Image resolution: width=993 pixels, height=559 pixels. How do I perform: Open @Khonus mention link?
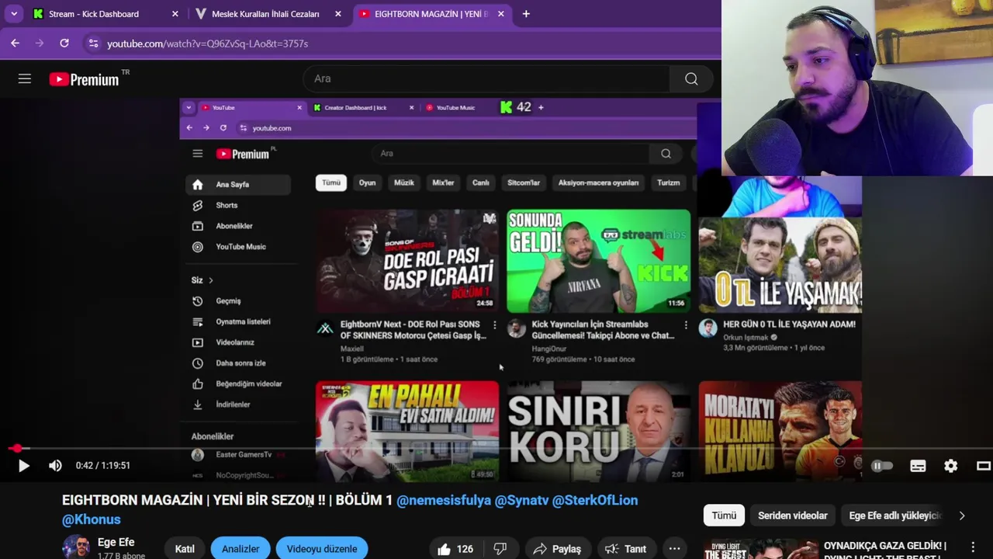click(x=92, y=519)
